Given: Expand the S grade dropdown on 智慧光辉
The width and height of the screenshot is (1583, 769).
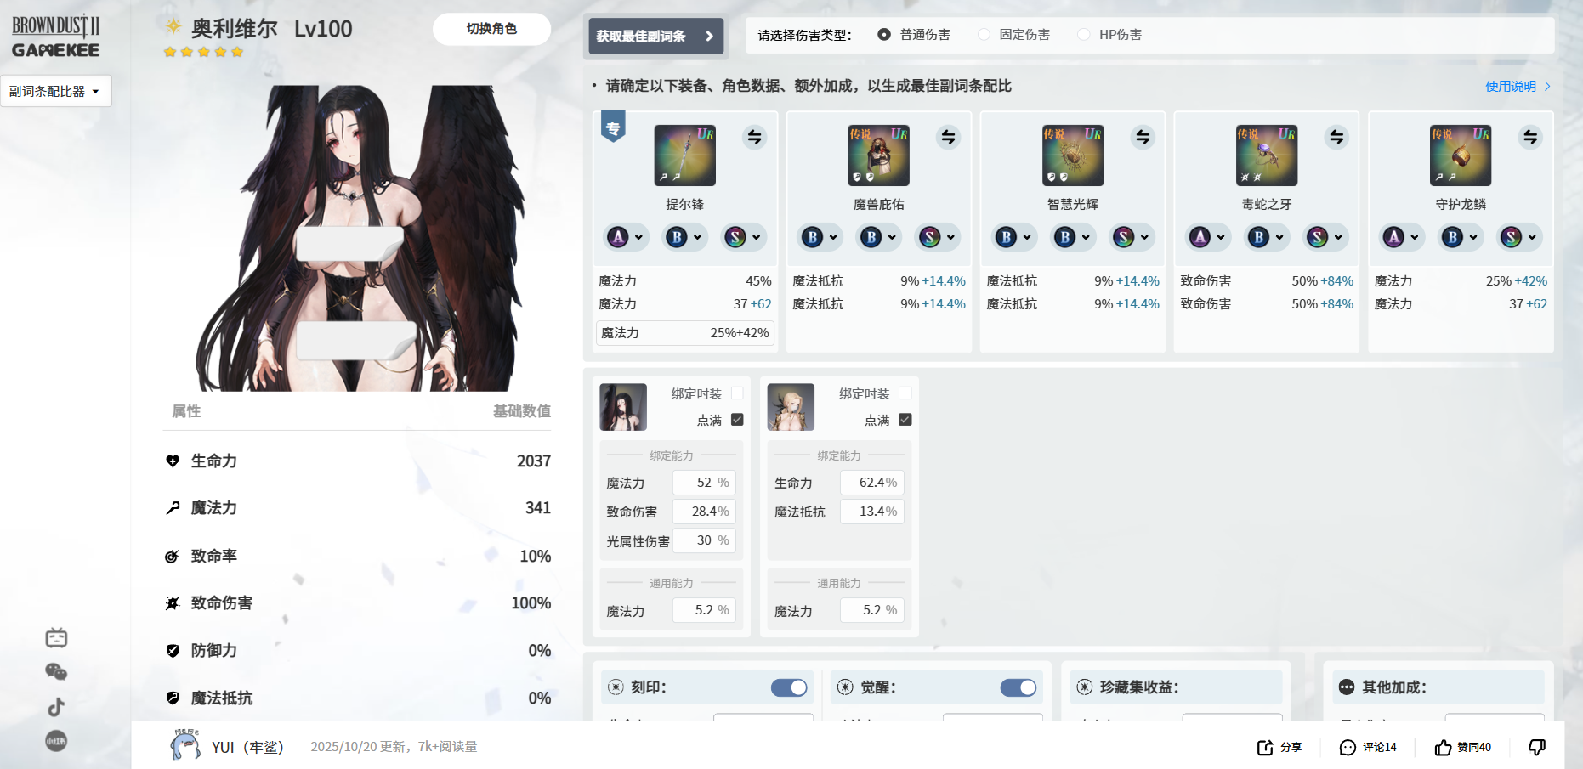Looking at the screenshot, I should point(1132,237).
